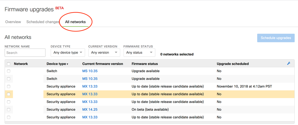
Task: Select the All networks tab
Action: 75,22
